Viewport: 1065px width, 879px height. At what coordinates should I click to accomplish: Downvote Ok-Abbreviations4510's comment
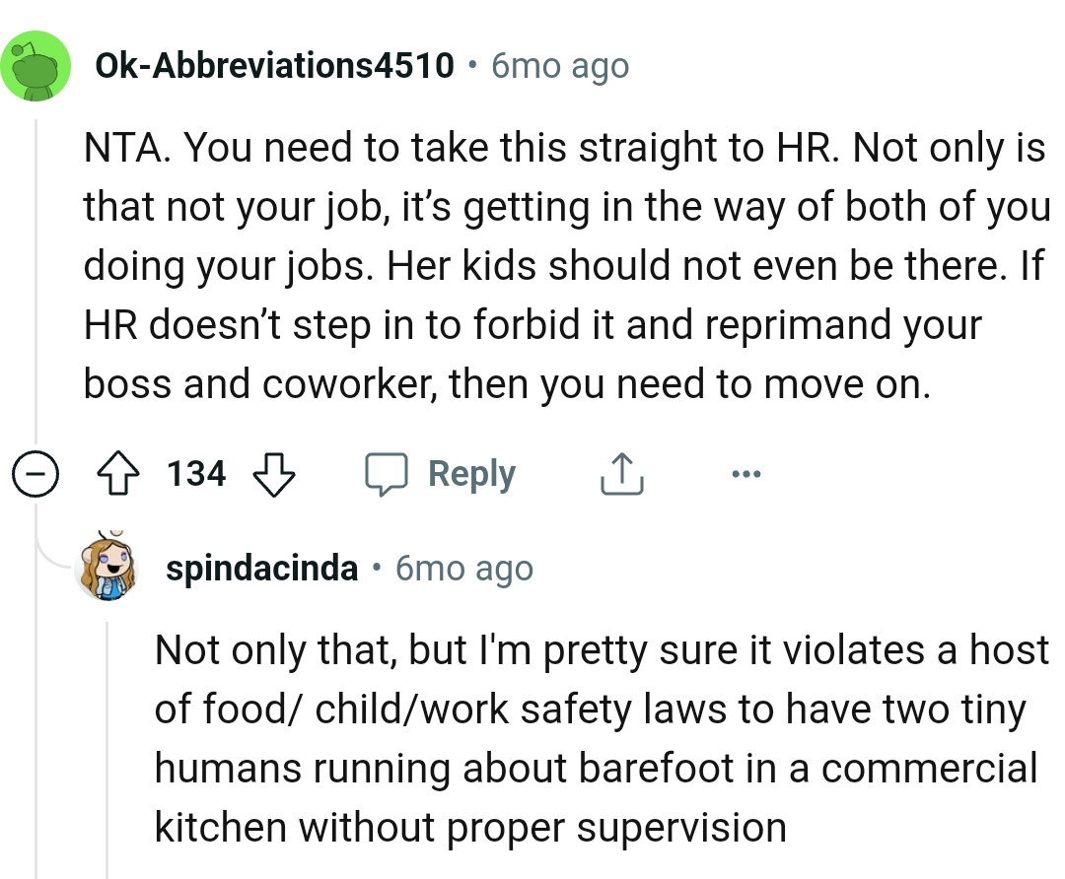[x=272, y=473]
